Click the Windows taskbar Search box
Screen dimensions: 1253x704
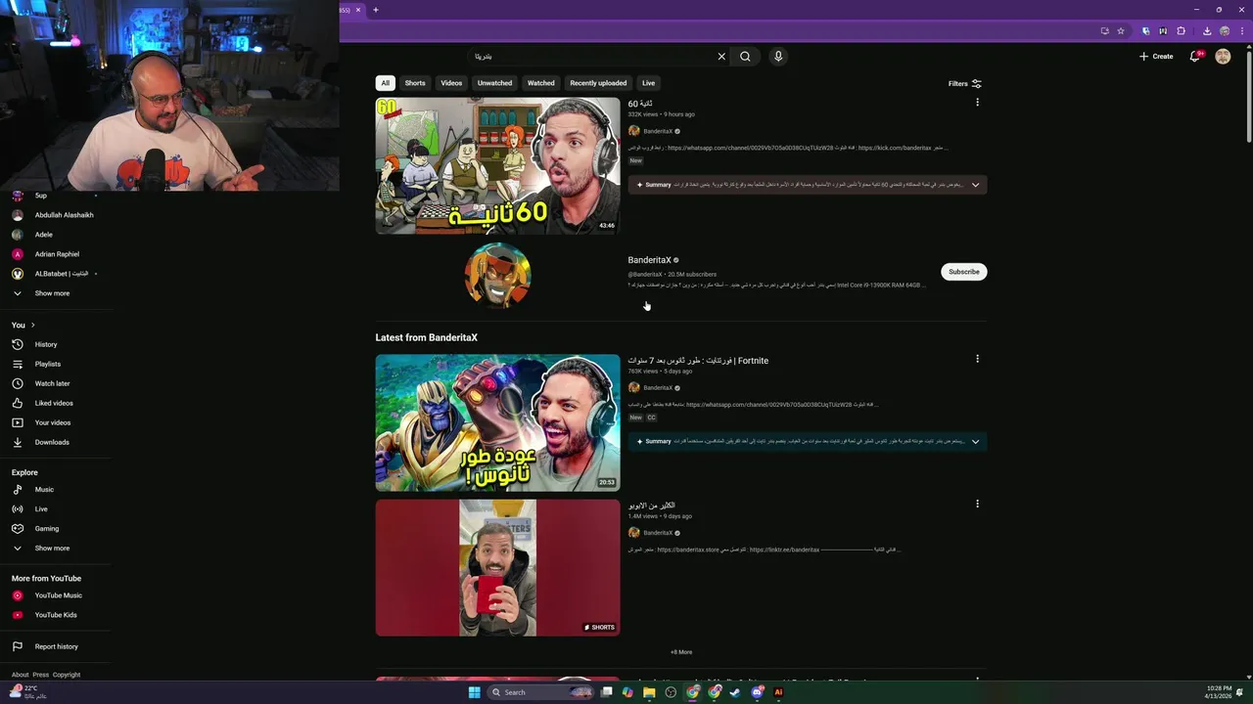pyautogui.click(x=540, y=692)
